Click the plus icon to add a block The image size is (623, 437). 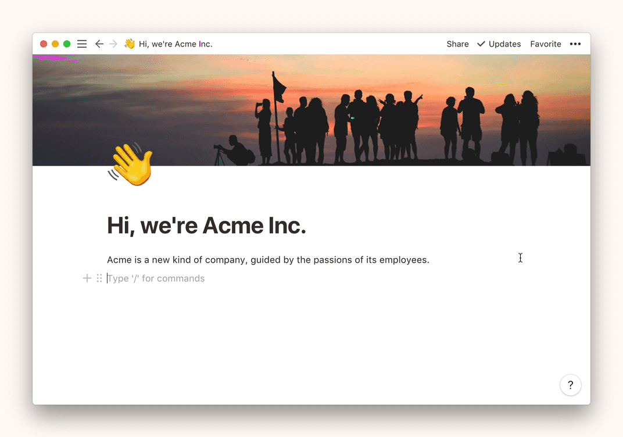pos(87,278)
